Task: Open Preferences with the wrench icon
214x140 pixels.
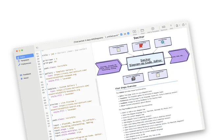Action: tap(25, 64)
